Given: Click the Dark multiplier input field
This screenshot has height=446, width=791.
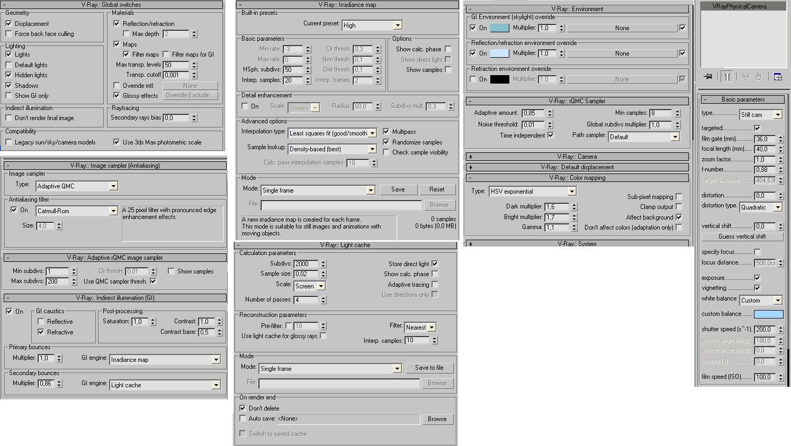Looking at the screenshot, I should click(x=557, y=207).
